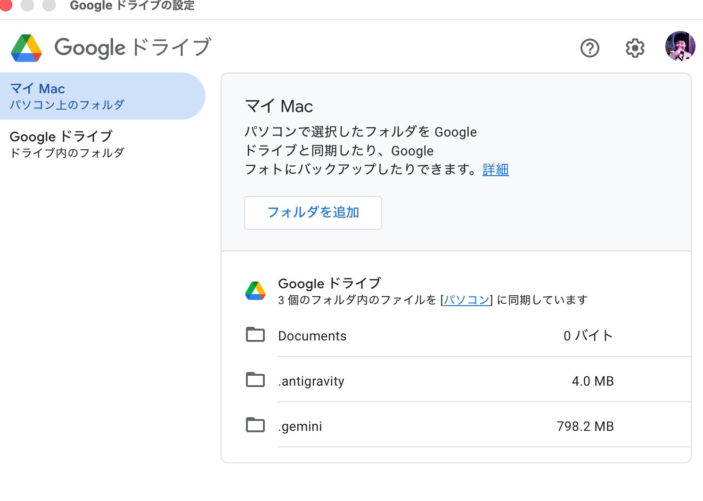The image size is (703, 501).
Task: Click the Google Drive logo in header
Action: 27,48
